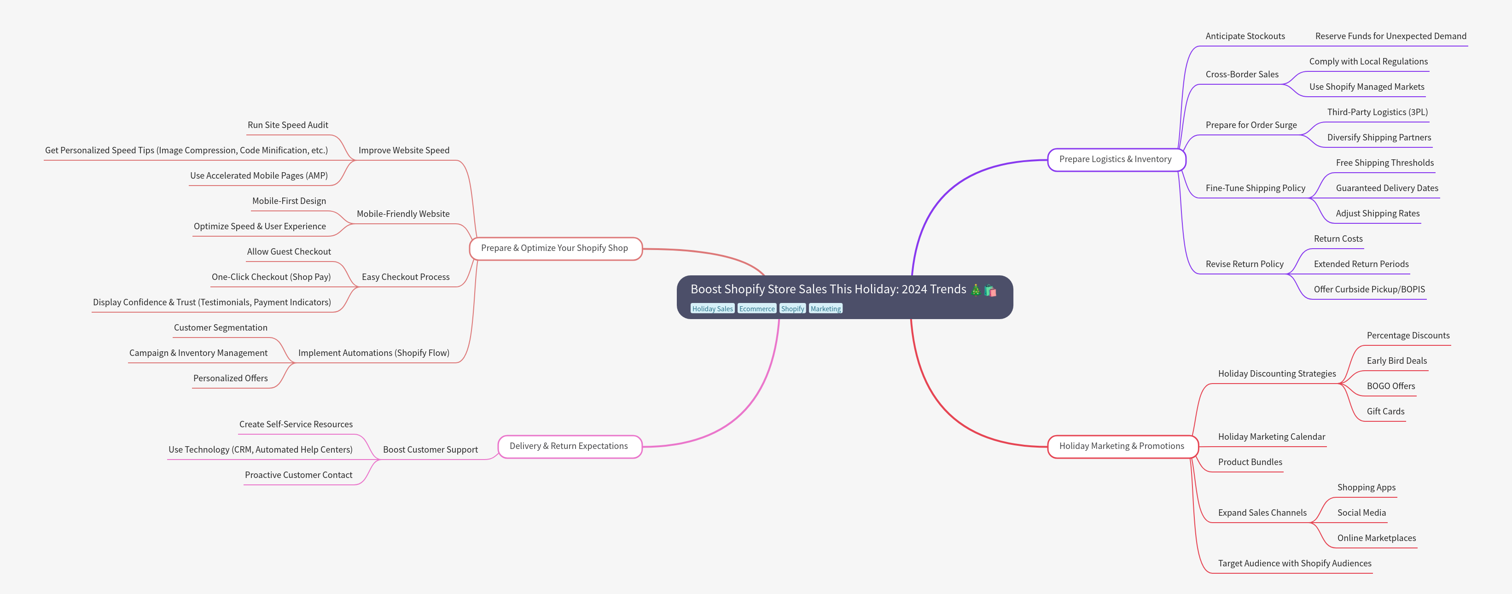Viewport: 1512px width, 594px height.
Task: Select 'Prepare & Optimize Your Shopify Shop' node
Action: [x=555, y=248]
